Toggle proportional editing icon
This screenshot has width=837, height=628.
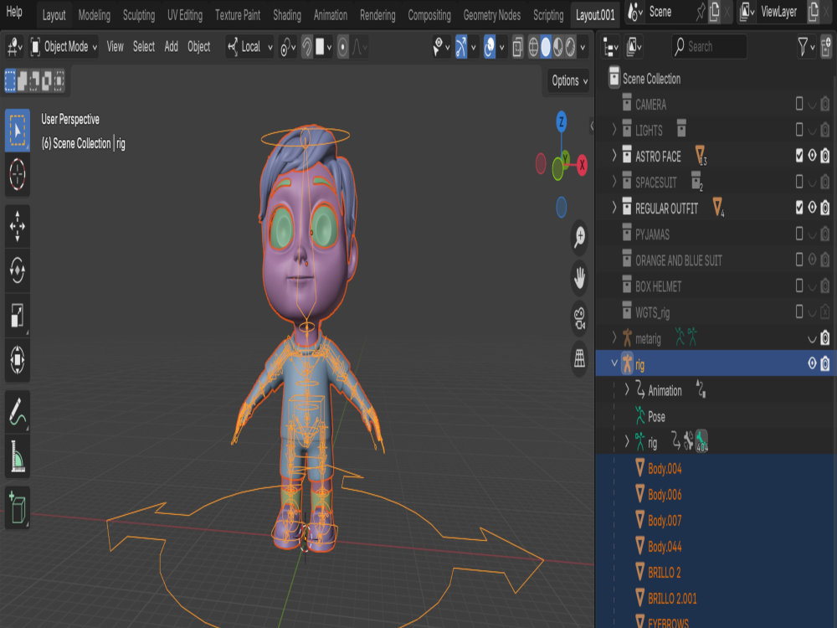[342, 48]
